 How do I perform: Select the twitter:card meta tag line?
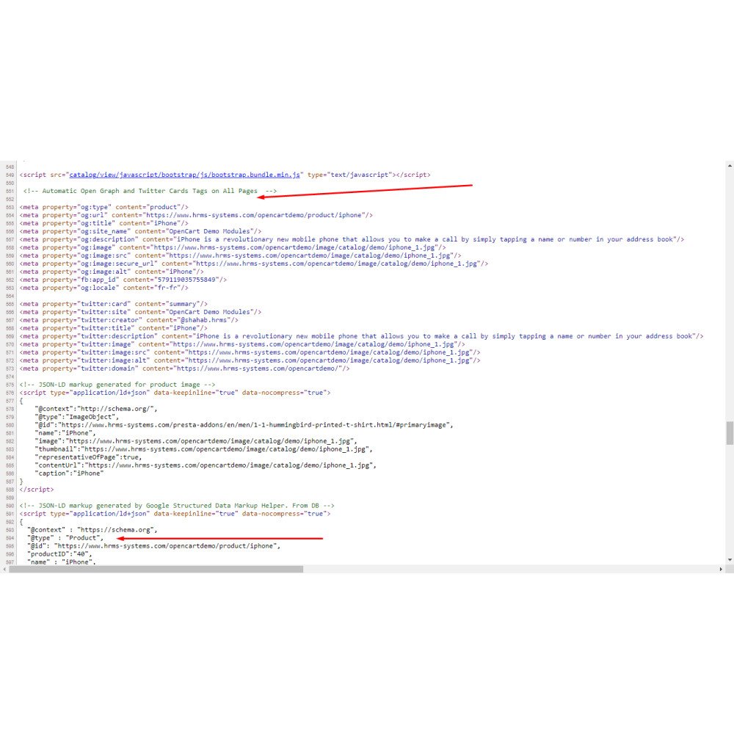(114, 304)
